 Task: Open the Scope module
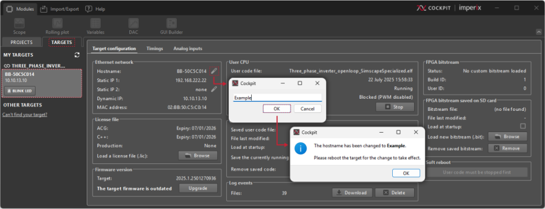tap(20, 27)
